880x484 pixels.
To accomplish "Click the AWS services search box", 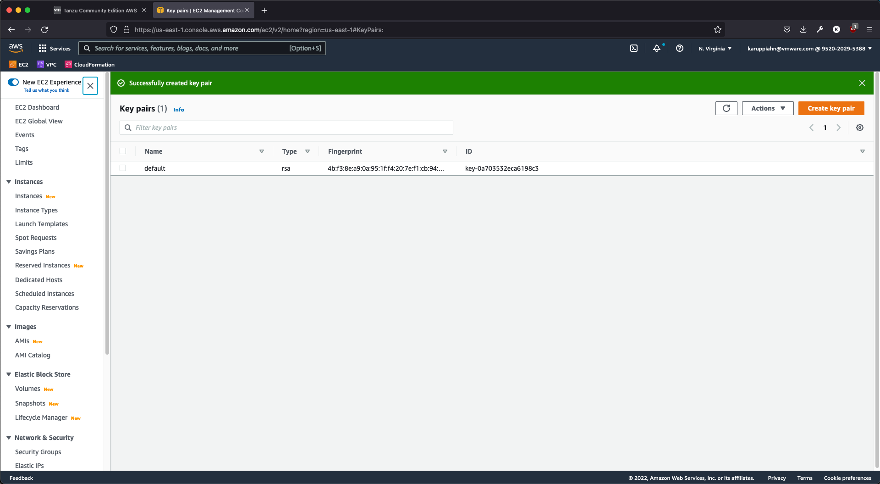I will coord(202,48).
